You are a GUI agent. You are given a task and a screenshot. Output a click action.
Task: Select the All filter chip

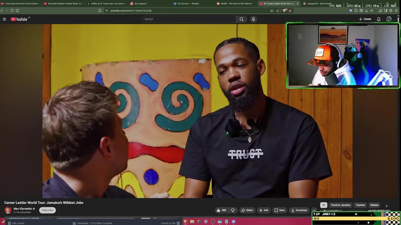point(324,205)
